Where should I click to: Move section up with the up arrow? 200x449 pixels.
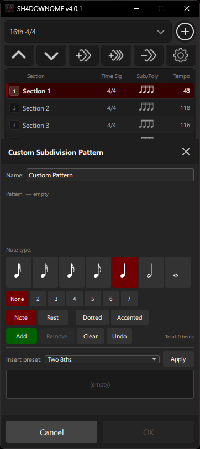tap(19, 55)
